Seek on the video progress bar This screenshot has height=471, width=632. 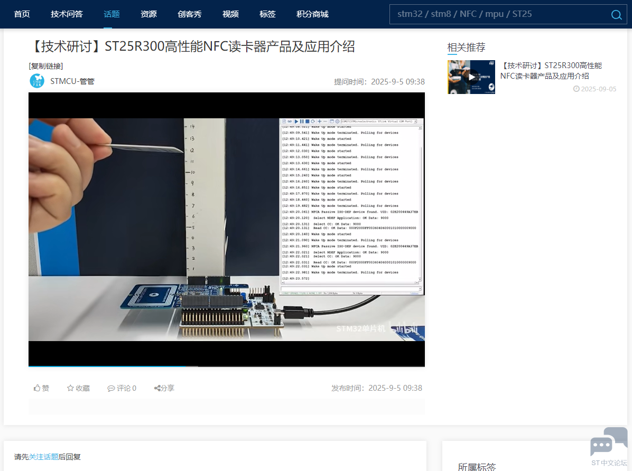click(x=227, y=366)
